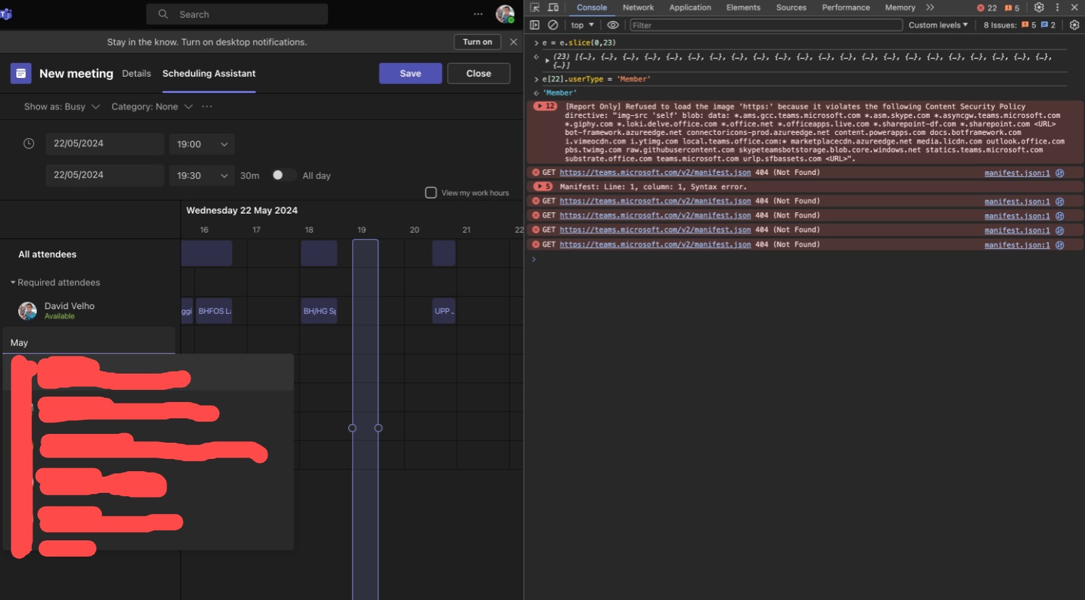Save the new meeting
1085x600 pixels.
click(411, 73)
